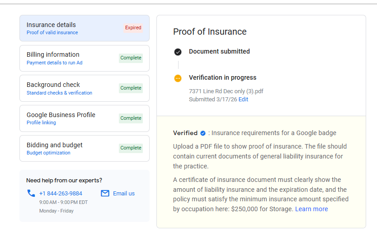Click the Expired status badge
The image size is (377, 240).
coord(133,28)
